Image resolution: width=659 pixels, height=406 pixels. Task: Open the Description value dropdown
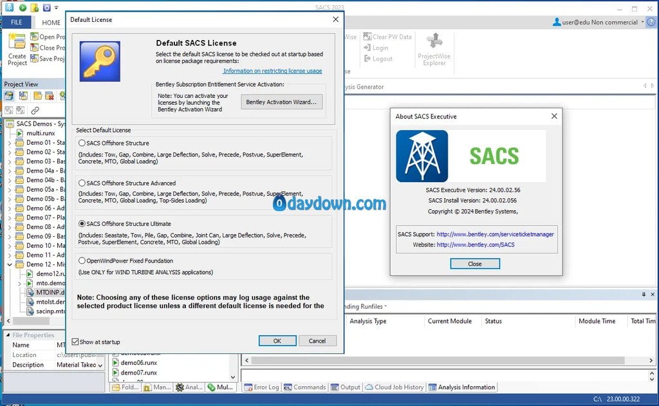100,365
